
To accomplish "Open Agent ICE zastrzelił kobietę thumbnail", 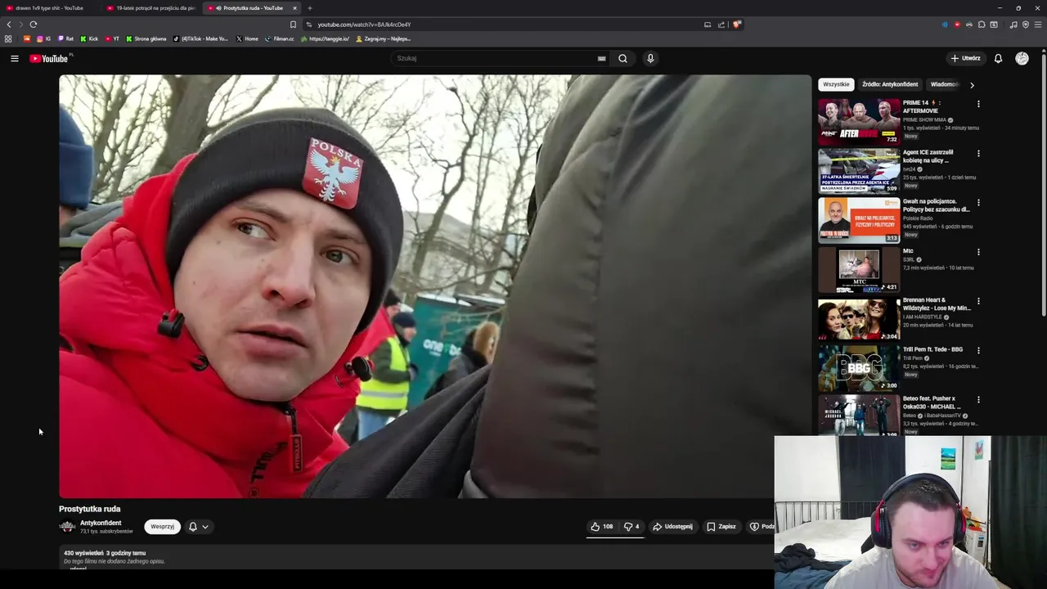I will (859, 171).
